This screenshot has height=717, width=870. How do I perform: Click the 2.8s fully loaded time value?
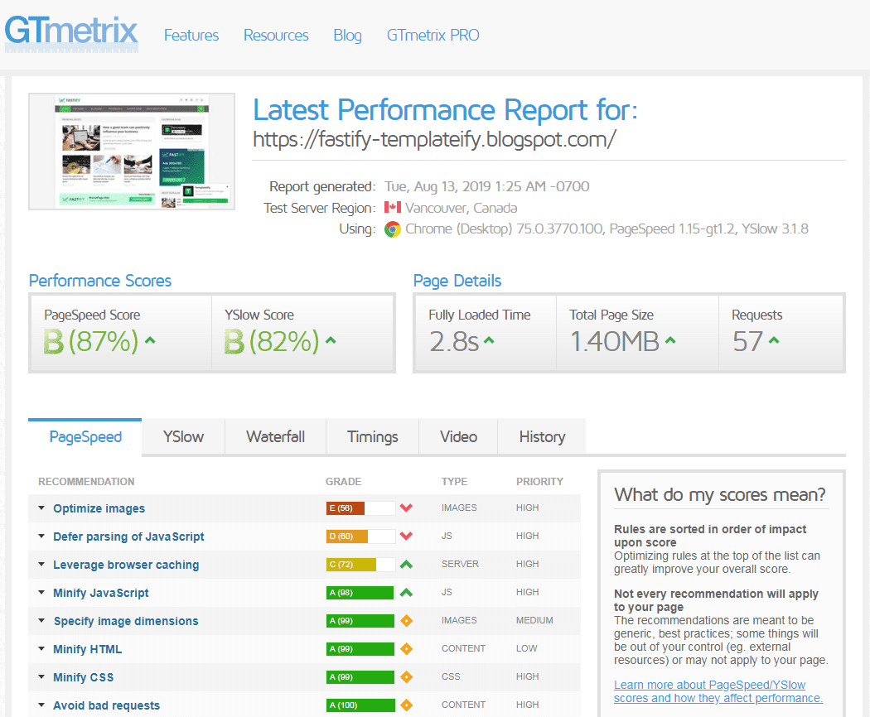pyautogui.click(x=454, y=341)
